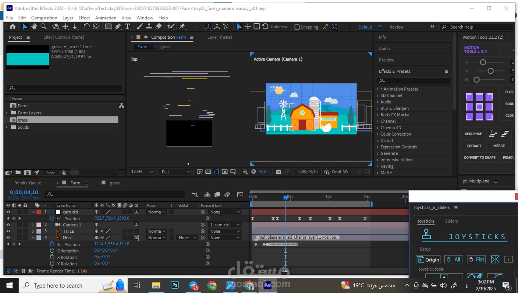Choose the Horizontal Type tool
Viewport: 518px width, 295px height.
127,27
